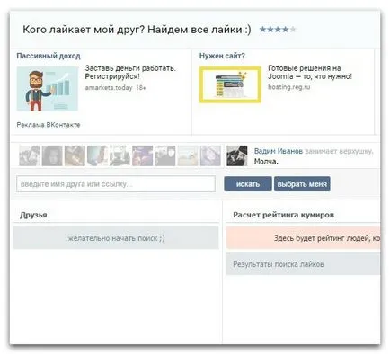The width and height of the screenshot is (390, 354).
Task: Click eighth avatar in the user strip
Action: [188, 155]
